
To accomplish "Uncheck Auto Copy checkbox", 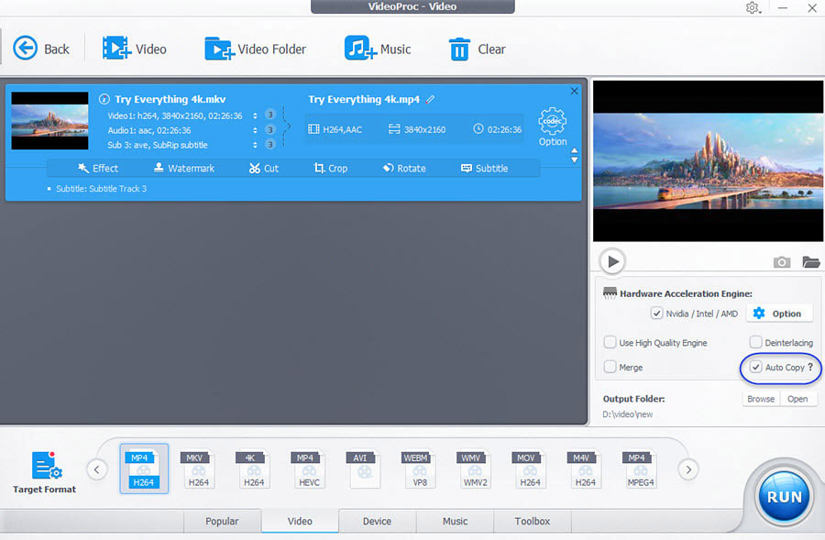I will pyautogui.click(x=755, y=367).
